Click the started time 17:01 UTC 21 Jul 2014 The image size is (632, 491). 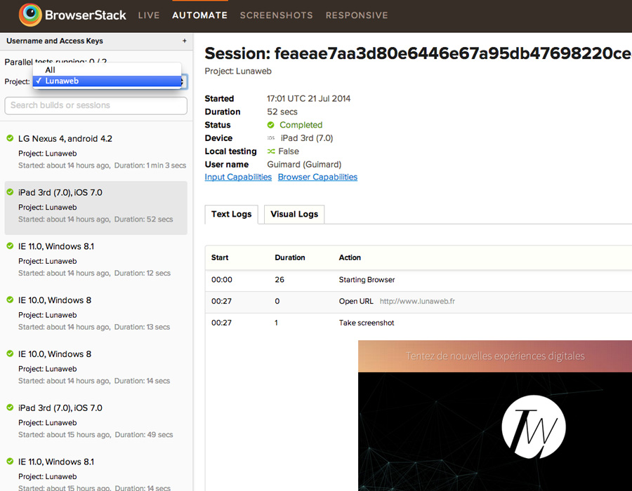(309, 99)
